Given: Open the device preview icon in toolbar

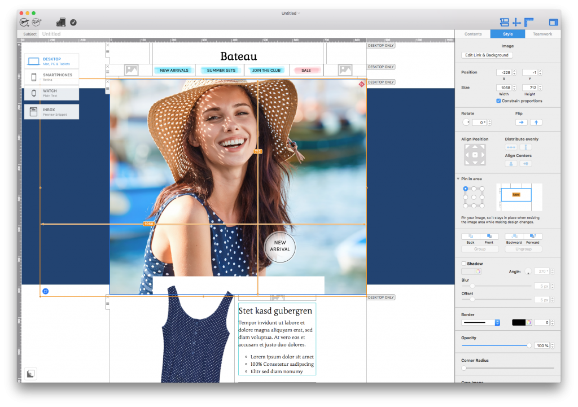Looking at the screenshot, I should [61, 23].
